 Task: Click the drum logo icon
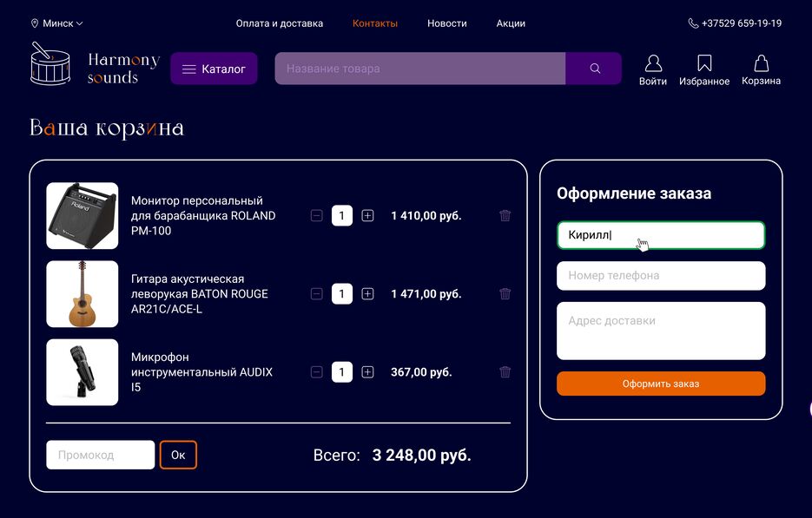[50, 63]
